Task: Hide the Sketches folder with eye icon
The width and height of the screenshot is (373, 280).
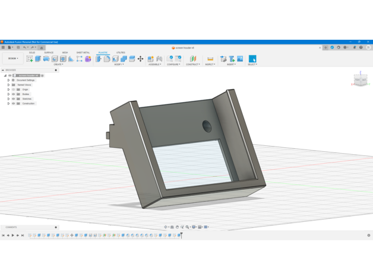Action: (x=14, y=99)
